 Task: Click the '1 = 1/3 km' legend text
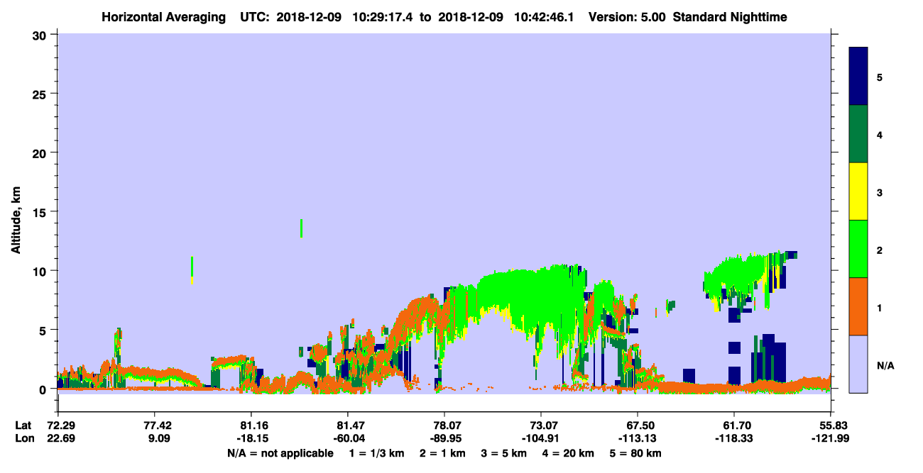click(377, 453)
